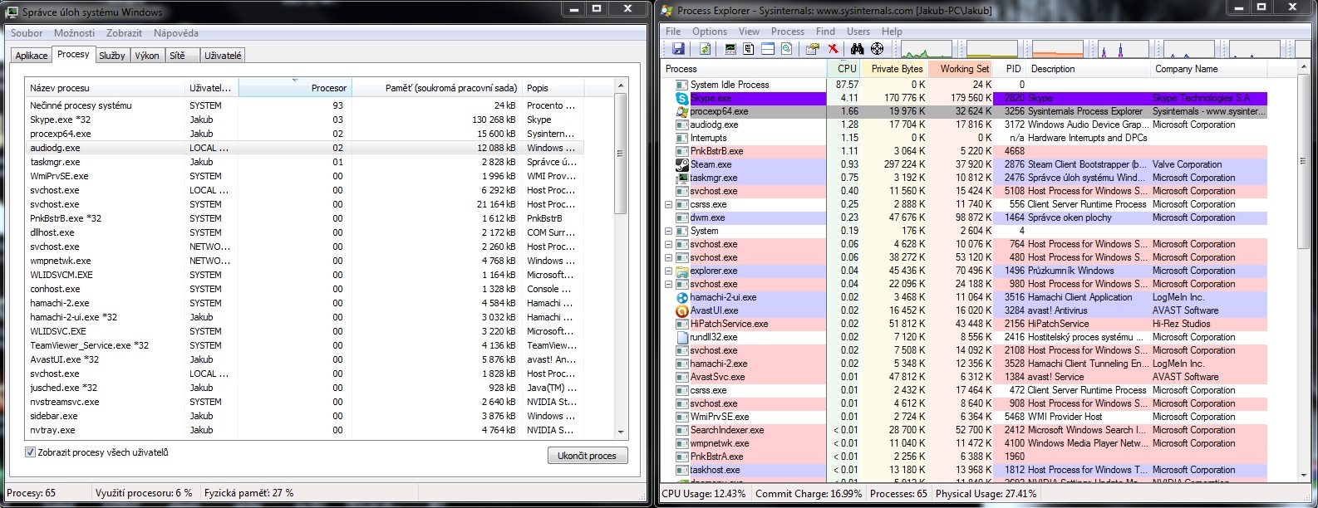Viewport: 1318px width, 508px height.
Task: Select the crosshair Find Window's Process icon
Action: click(877, 49)
